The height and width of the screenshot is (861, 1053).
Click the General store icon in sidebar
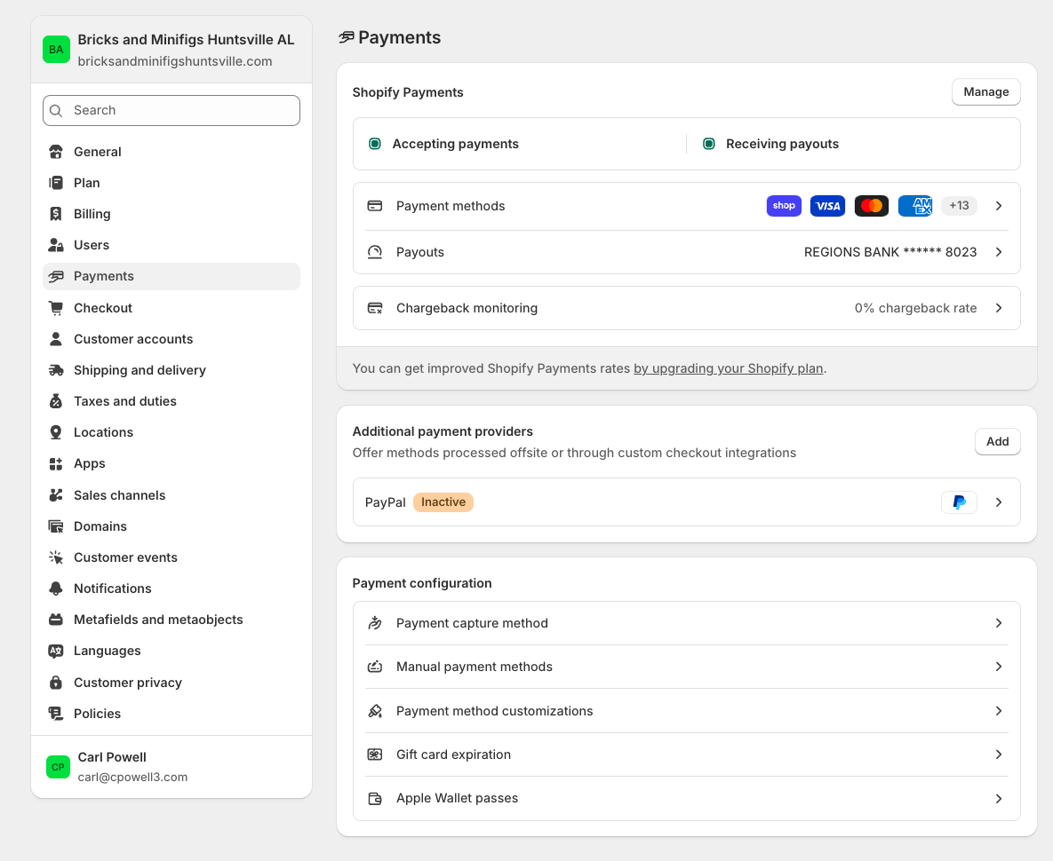[x=56, y=152]
